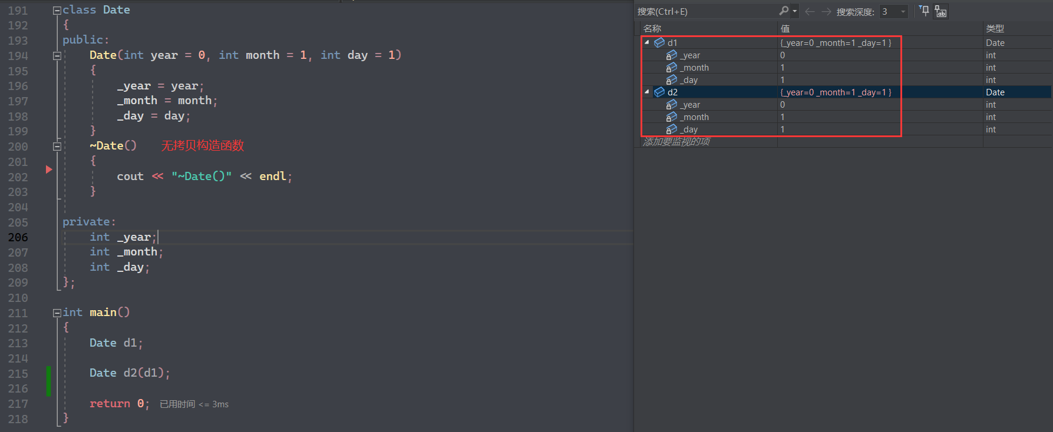Image resolution: width=1053 pixels, height=432 pixels.
Task: Click the 已用时间 <= 3ms perf tip
Action: [x=194, y=404]
